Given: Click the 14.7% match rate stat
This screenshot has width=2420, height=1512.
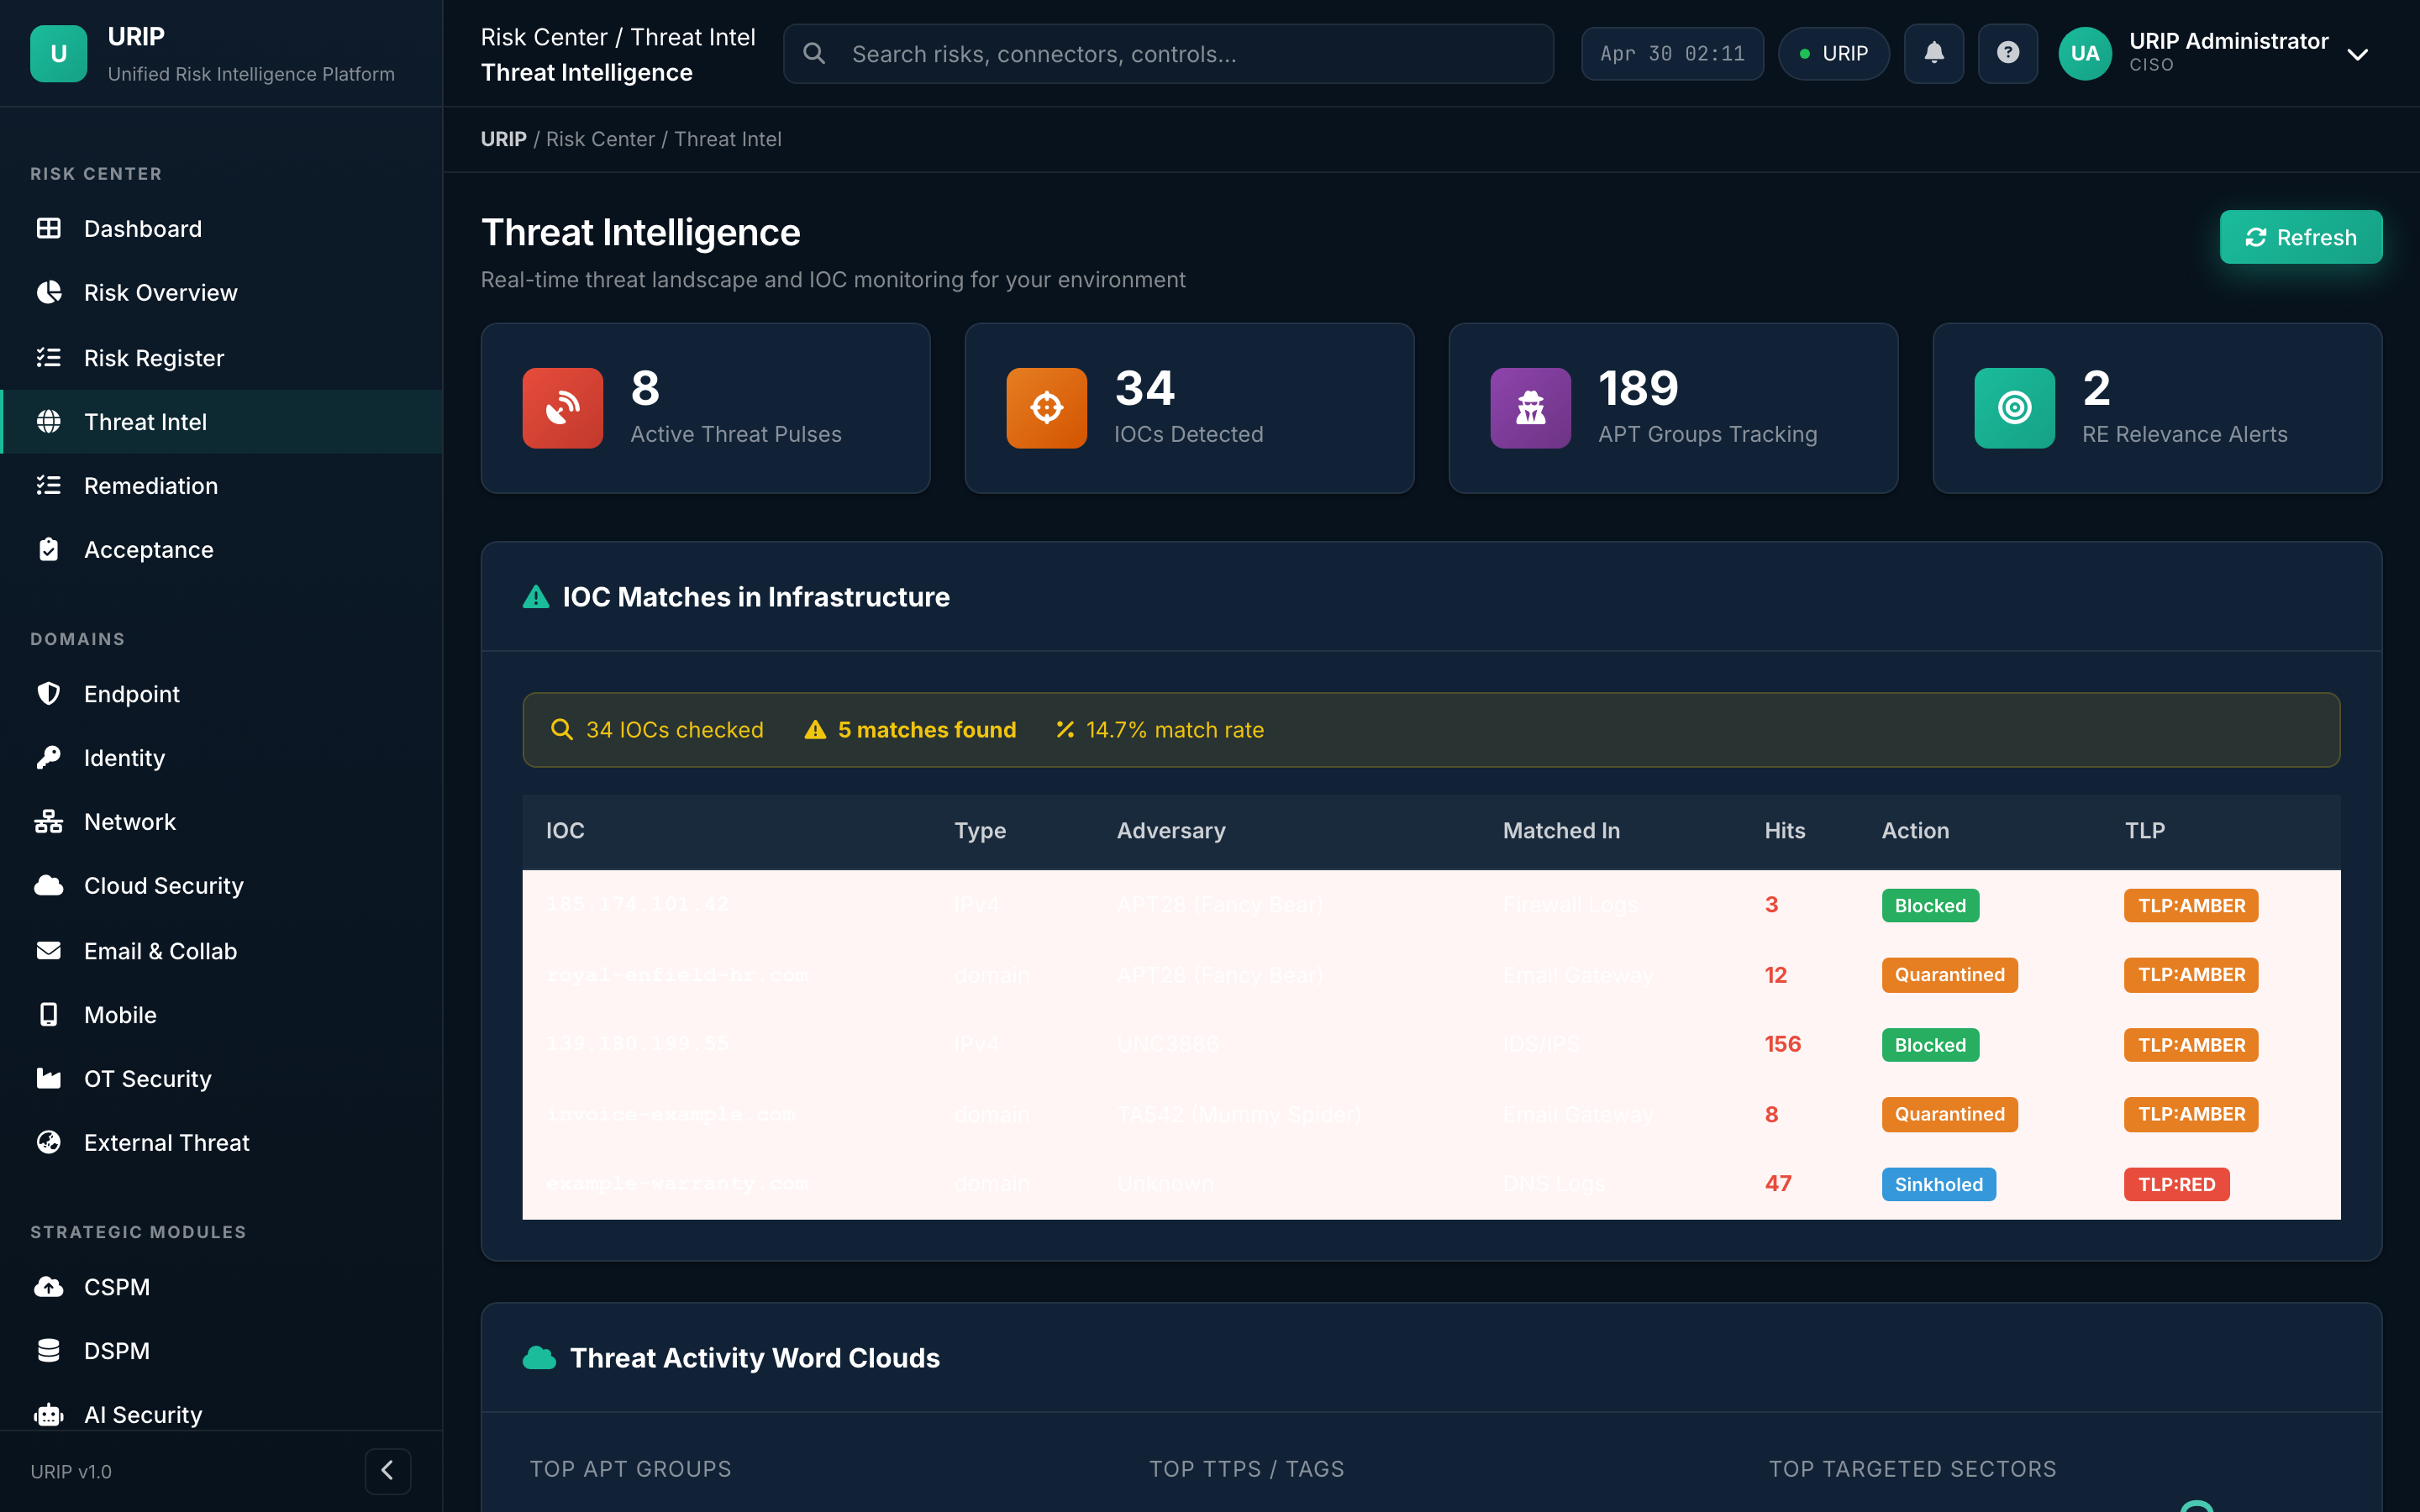Looking at the screenshot, I should coord(1160,730).
